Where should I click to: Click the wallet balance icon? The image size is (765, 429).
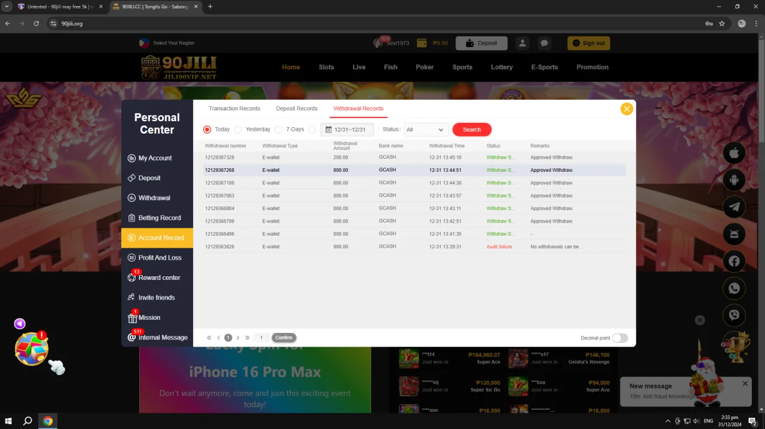pos(422,43)
